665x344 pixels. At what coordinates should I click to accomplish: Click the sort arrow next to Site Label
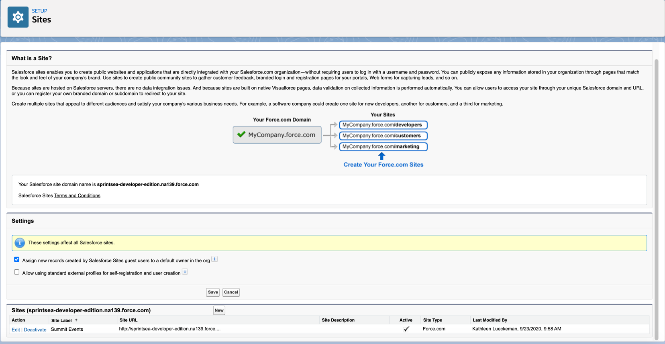click(76, 320)
